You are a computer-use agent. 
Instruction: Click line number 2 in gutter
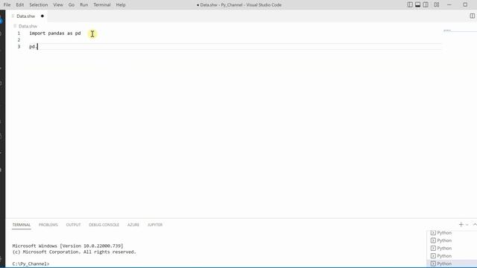click(19, 39)
